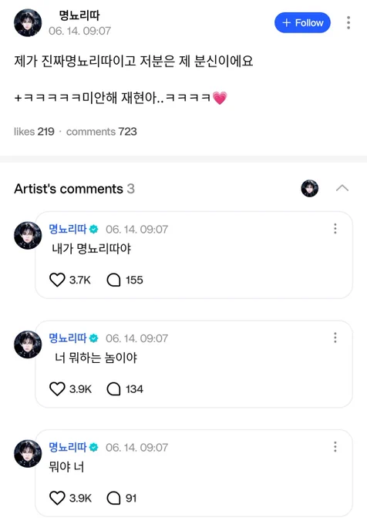The width and height of the screenshot is (367, 524).
Task: Open options menu for comment '내가 명뇨리따야'
Action: (x=335, y=229)
